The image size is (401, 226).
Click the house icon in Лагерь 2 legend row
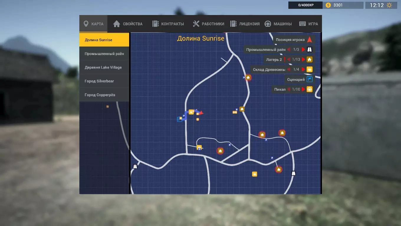click(309, 59)
